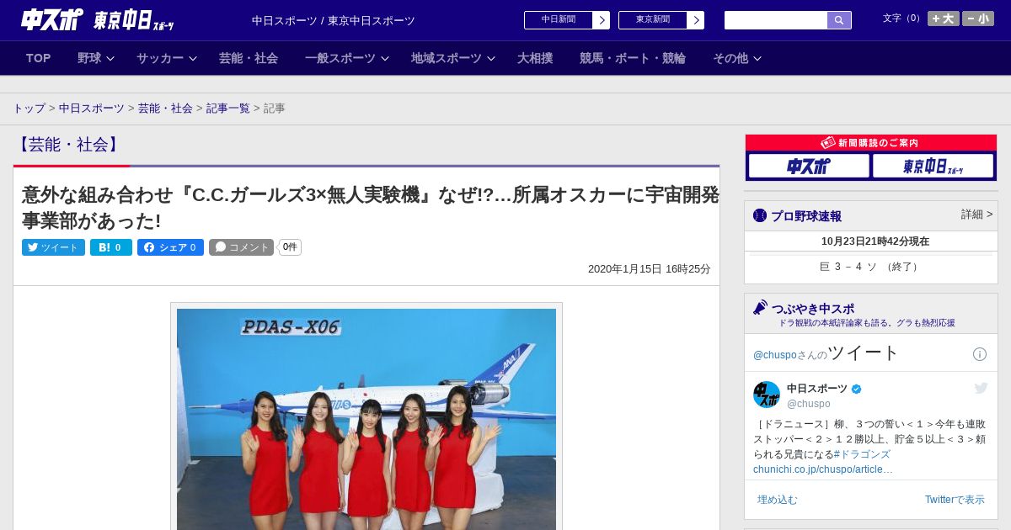Go to the TOP menu item
The image size is (1011, 530).
point(39,58)
